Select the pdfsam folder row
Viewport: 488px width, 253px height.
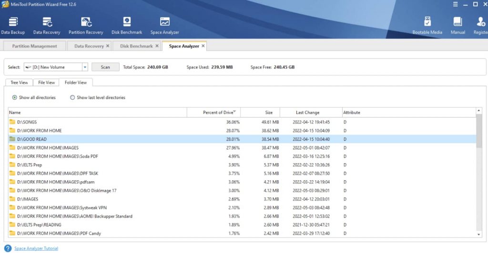tap(242, 182)
